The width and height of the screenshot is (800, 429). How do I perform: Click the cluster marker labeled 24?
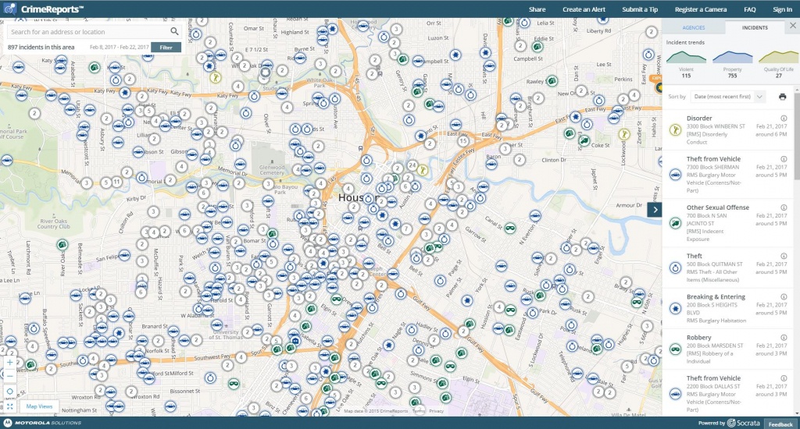(411, 165)
